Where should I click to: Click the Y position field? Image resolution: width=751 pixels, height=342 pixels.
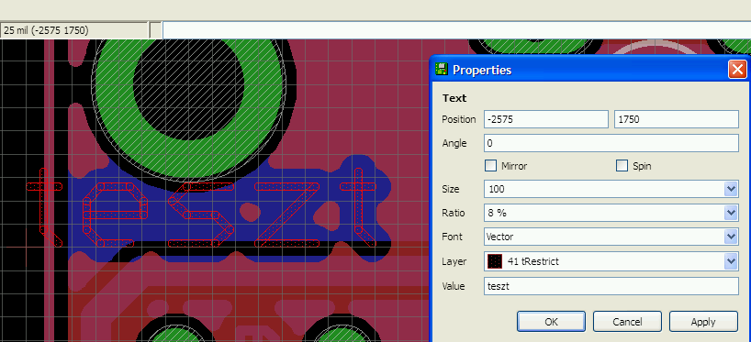point(677,119)
